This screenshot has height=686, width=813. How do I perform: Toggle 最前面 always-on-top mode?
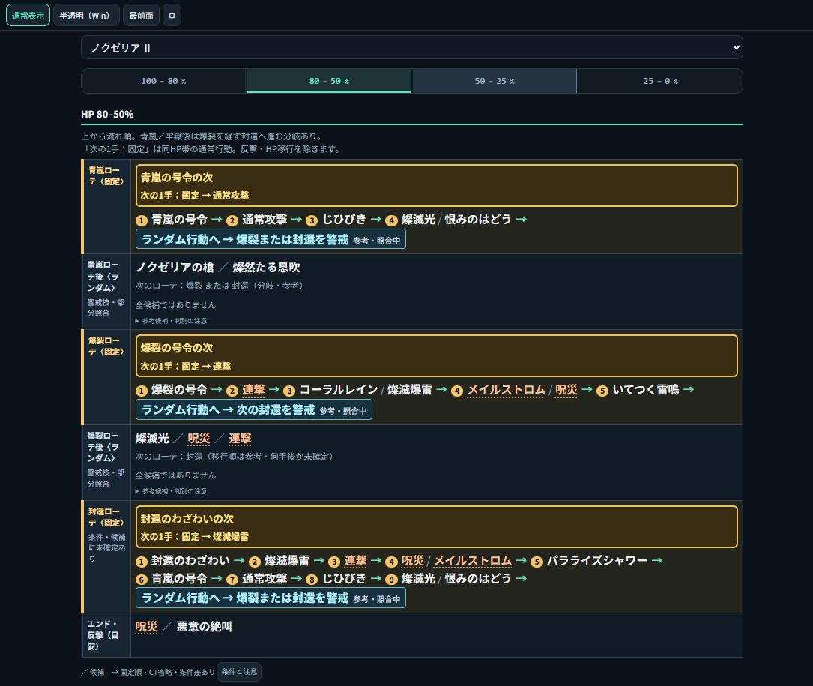141,16
